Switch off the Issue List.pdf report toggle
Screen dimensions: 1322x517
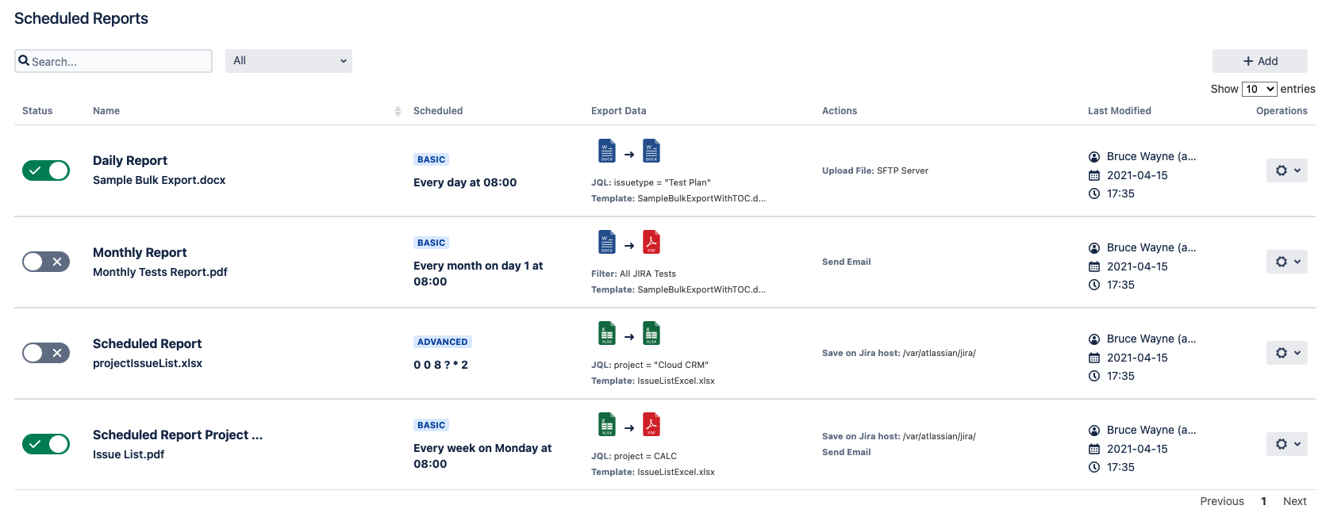point(46,444)
